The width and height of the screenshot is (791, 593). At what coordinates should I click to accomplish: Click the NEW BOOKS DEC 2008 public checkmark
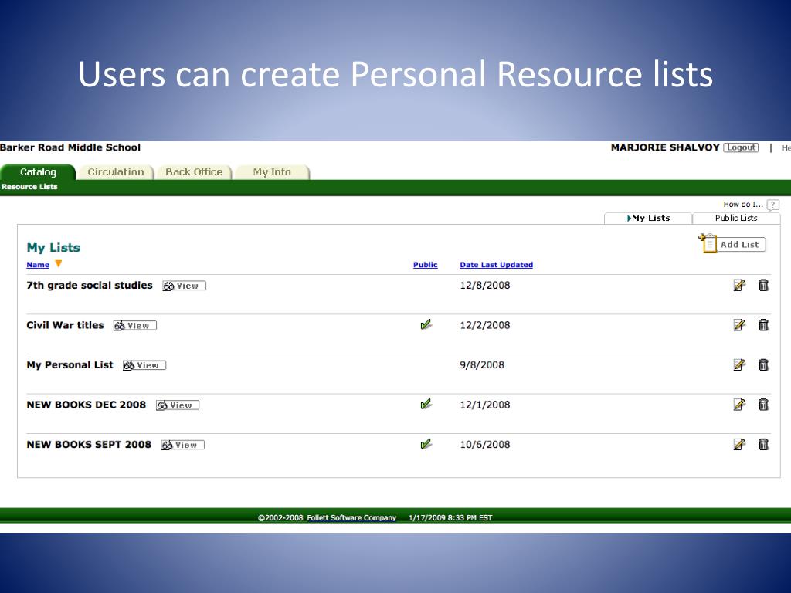click(426, 405)
